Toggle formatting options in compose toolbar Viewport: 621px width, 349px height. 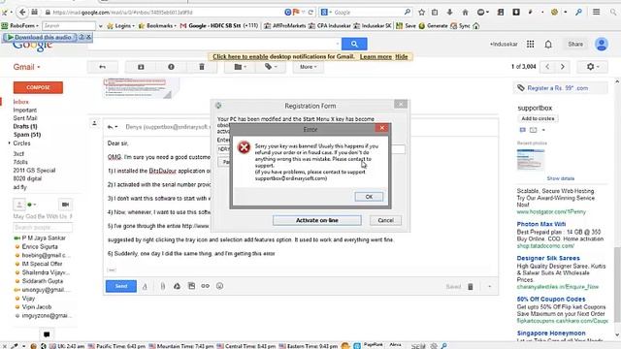tap(145, 286)
